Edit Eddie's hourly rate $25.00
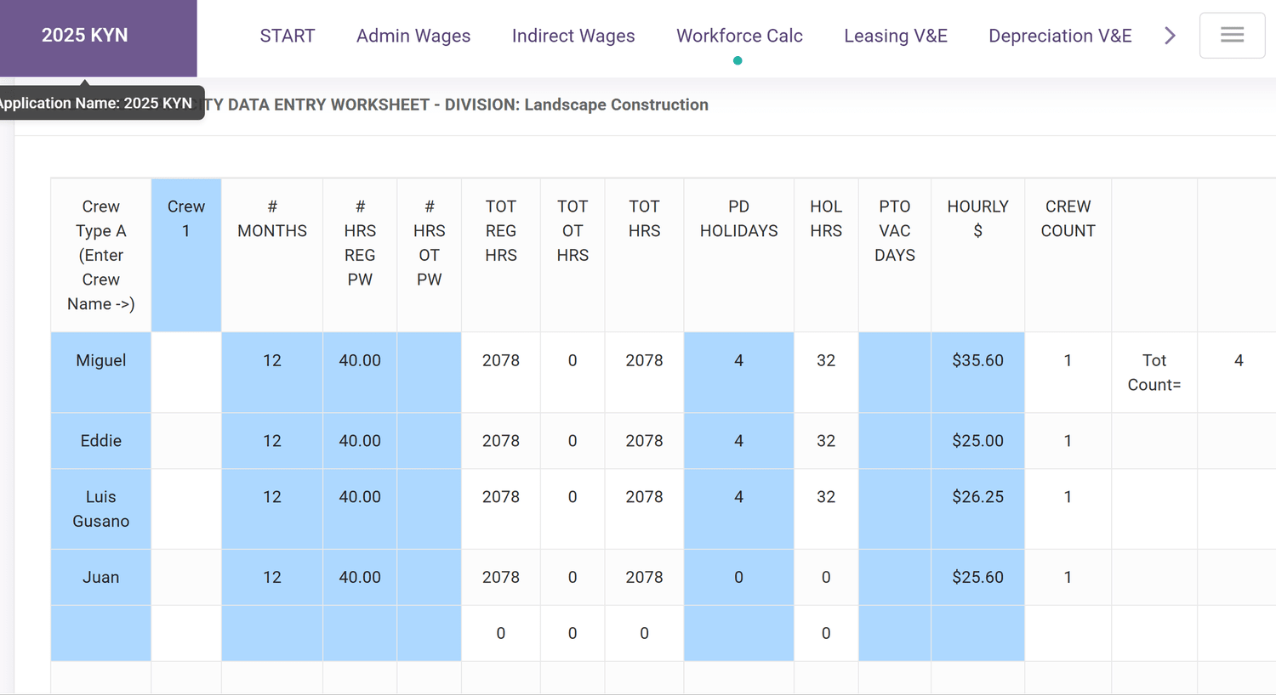The height and width of the screenshot is (695, 1276). click(978, 441)
